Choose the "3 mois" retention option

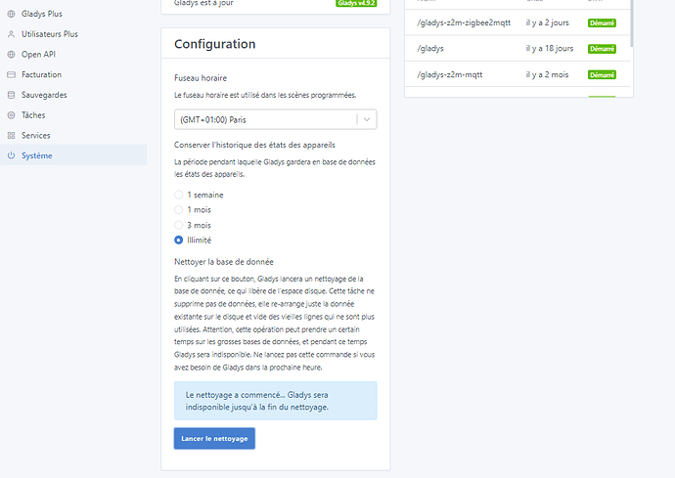click(178, 225)
